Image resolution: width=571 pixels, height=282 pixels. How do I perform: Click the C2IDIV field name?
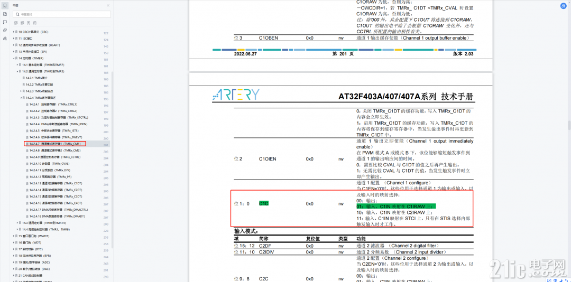click(266, 252)
